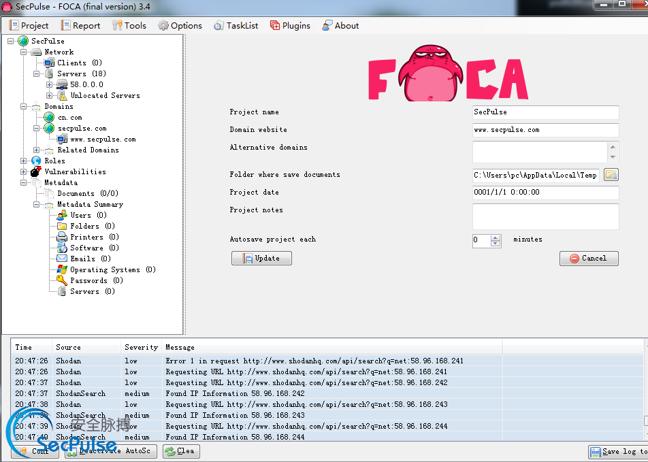648x462 pixels.
Task: Click the Servers (0) metadata icon
Action: [x=62, y=291]
